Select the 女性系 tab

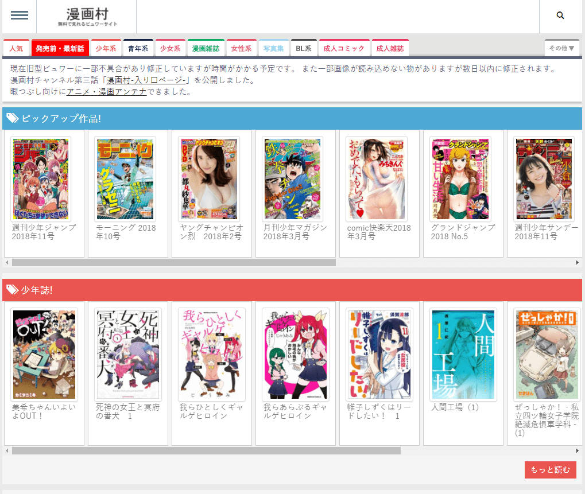(241, 48)
